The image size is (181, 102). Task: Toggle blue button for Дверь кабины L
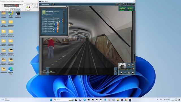56,23
